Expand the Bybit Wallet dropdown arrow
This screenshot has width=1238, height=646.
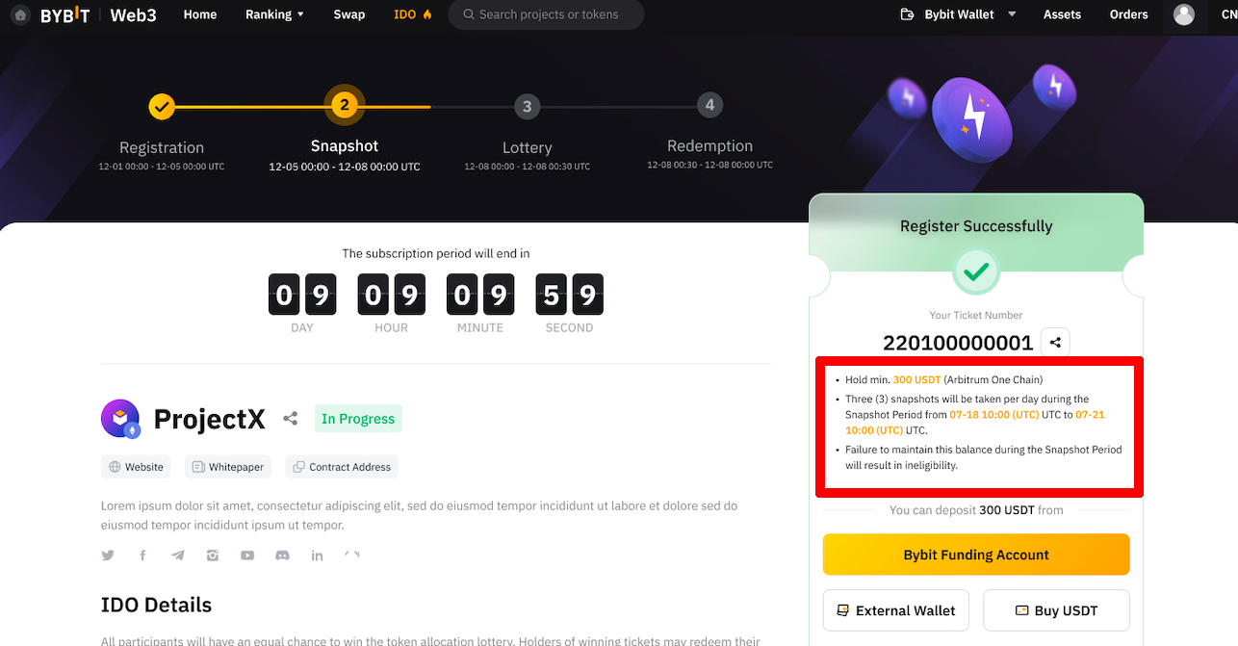tap(1012, 14)
